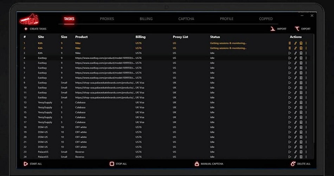Image resolution: width=334 pixels, height=176 pixels.
Task: Select palaceskateboards URL in task 9
Action: pos(105,83)
